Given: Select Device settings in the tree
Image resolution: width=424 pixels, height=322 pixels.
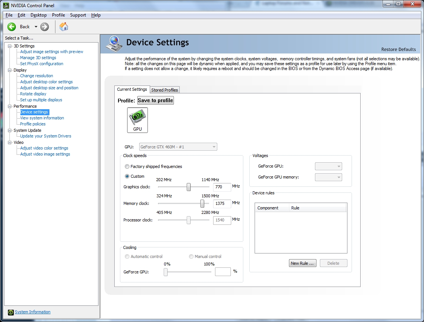Looking at the screenshot, I should (34, 112).
